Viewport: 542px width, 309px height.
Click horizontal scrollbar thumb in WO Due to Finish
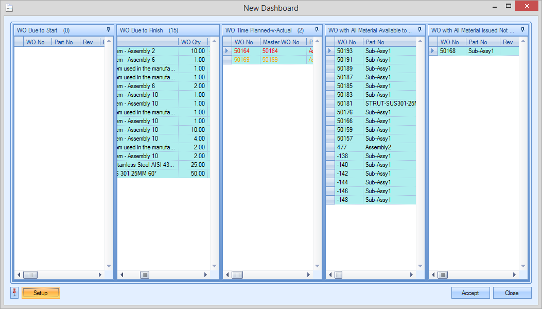[145, 275]
